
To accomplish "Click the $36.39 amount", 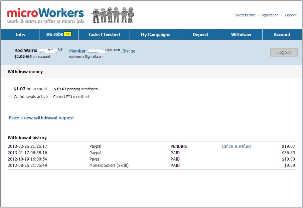I will pyautogui.click(x=288, y=153).
